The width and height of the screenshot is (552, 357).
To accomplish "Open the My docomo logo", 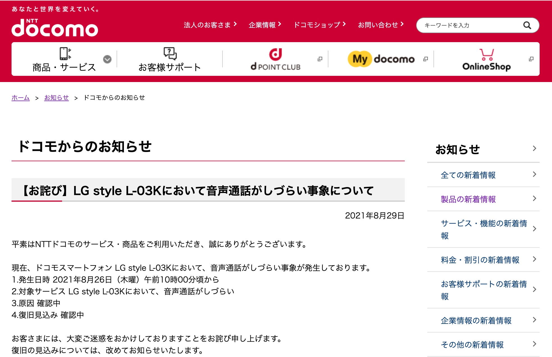I will pyautogui.click(x=381, y=59).
